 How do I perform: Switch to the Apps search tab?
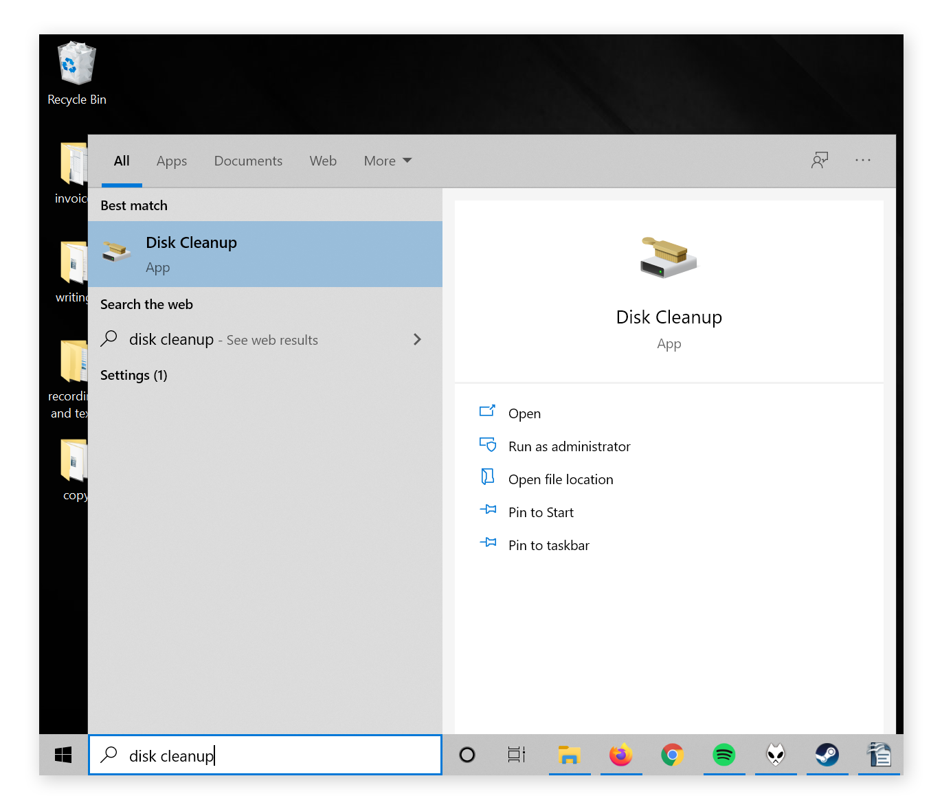point(171,160)
